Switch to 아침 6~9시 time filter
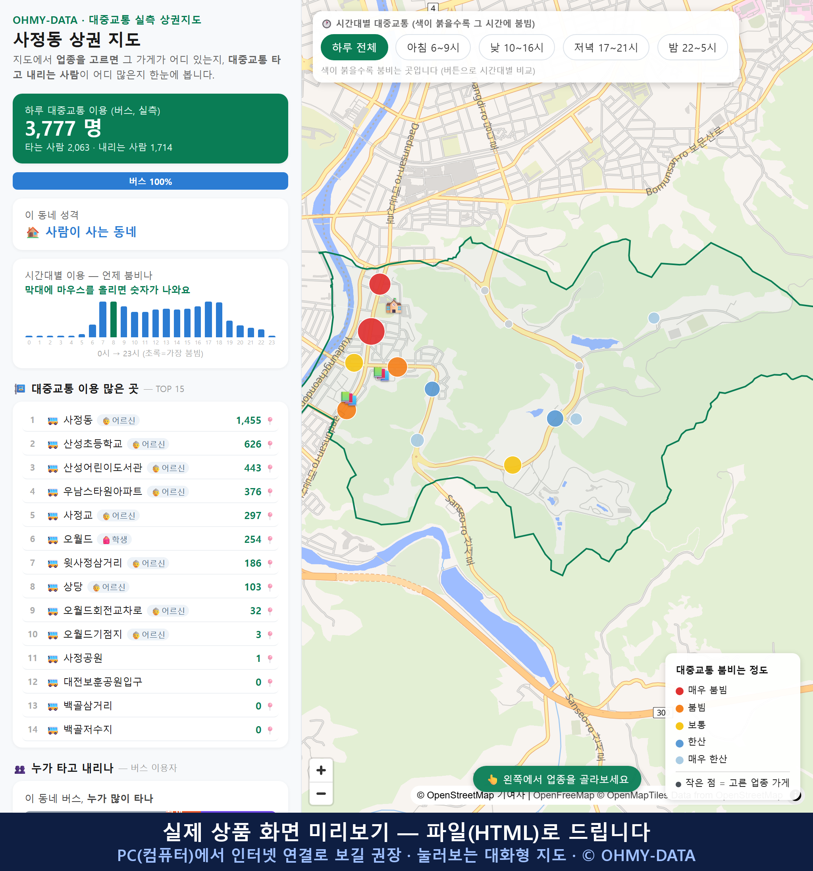 pos(433,47)
